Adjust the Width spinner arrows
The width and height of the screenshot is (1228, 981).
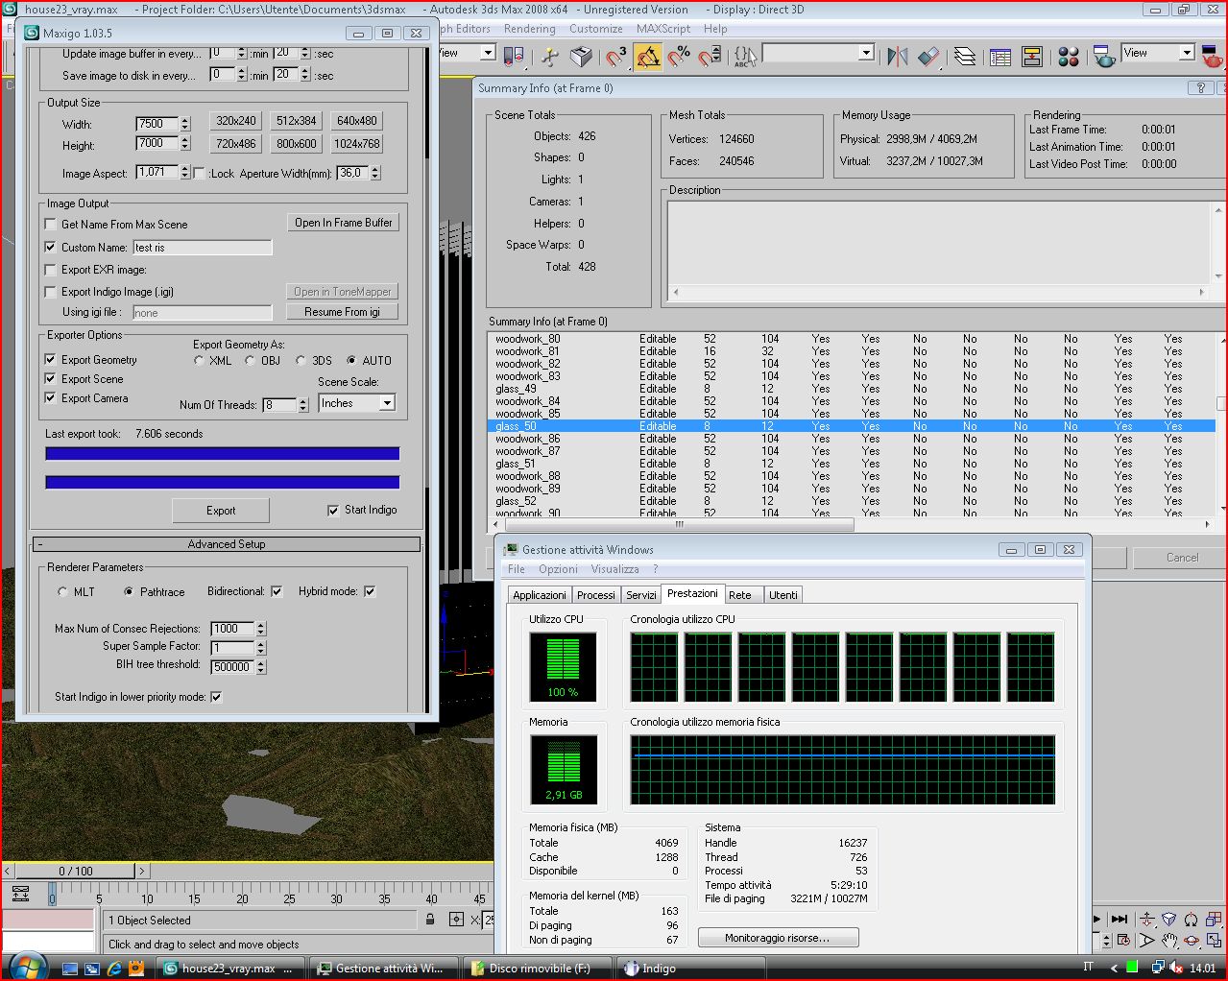click(x=185, y=124)
